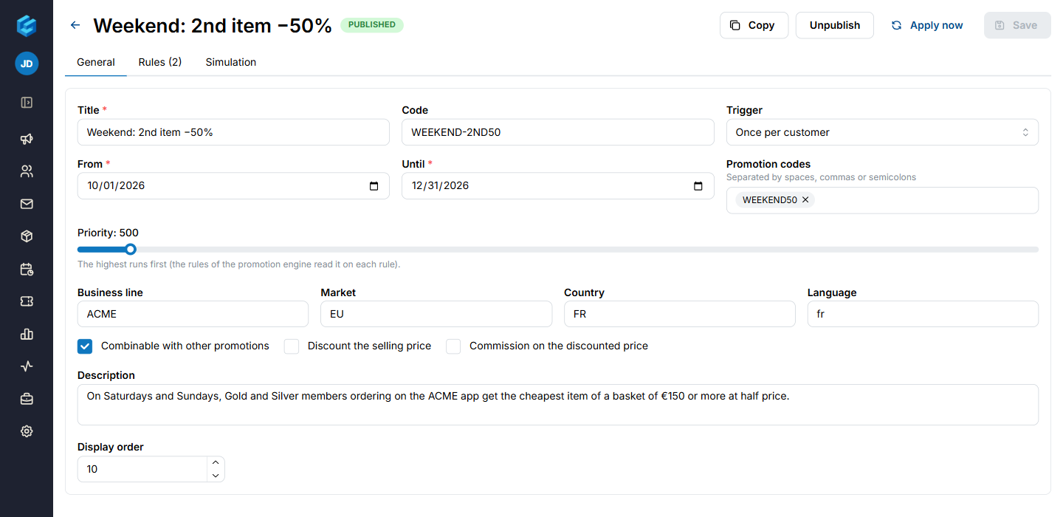
Task: Focus the Market field containing EU
Action: 436,314
